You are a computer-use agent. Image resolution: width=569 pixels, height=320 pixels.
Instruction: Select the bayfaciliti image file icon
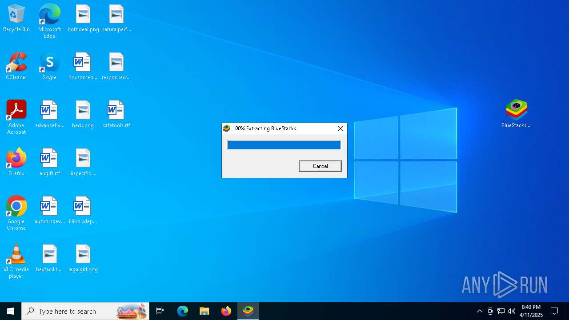[x=49, y=259]
